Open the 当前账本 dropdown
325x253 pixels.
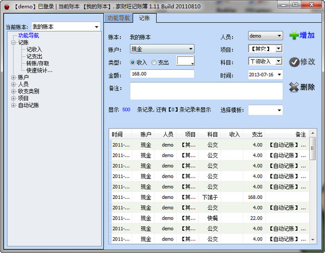coord(96,27)
